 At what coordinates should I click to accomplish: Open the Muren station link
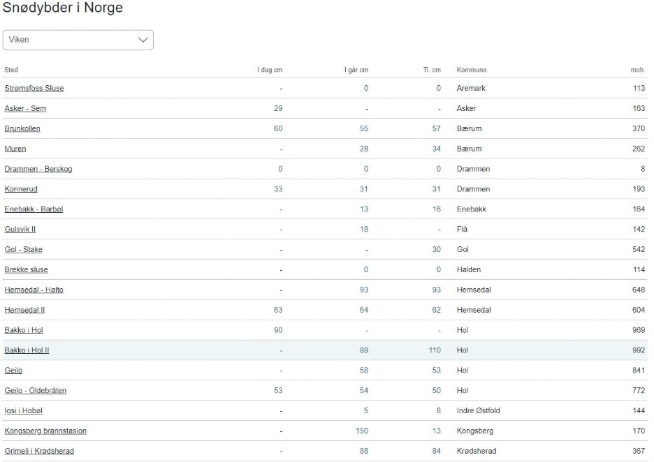pos(15,149)
